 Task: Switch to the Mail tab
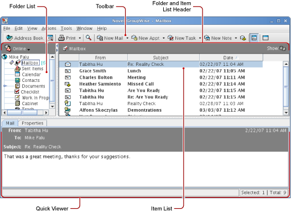tap(10, 123)
